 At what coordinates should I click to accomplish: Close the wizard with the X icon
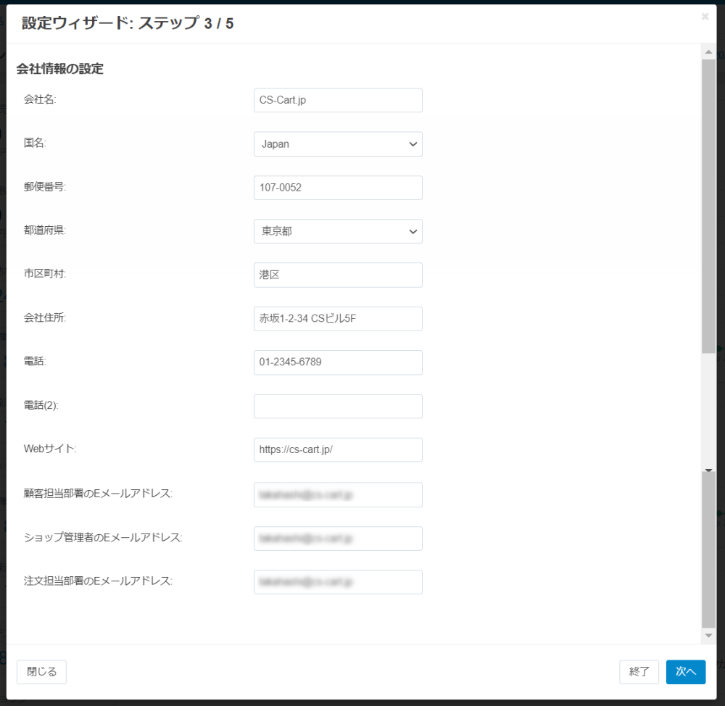pos(705,17)
